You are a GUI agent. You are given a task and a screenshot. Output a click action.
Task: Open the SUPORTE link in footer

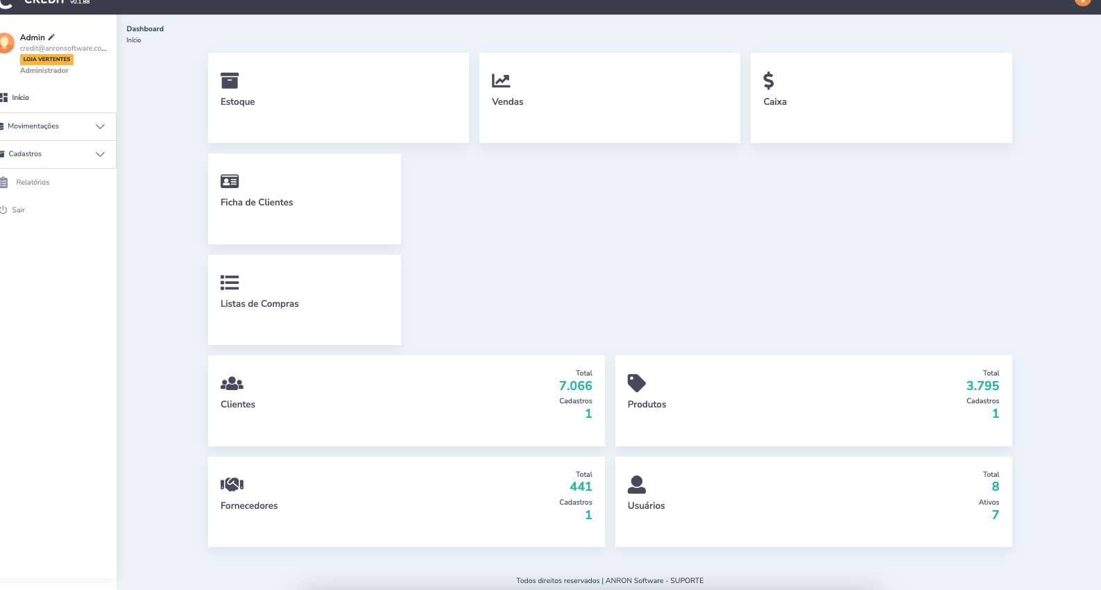click(x=686, y=581)
